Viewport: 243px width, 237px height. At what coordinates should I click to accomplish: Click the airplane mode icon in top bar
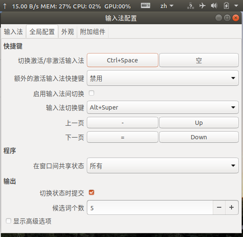202,6
